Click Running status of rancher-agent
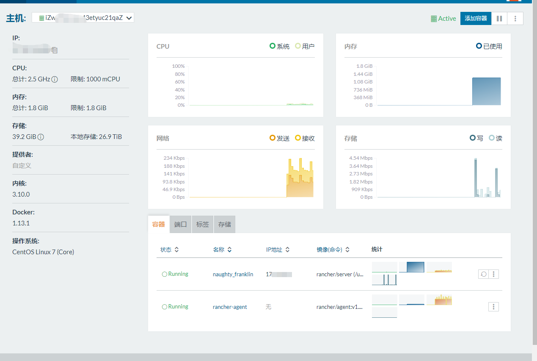The height and width of the screenshot is (361, 537). [x=175, y=307]
